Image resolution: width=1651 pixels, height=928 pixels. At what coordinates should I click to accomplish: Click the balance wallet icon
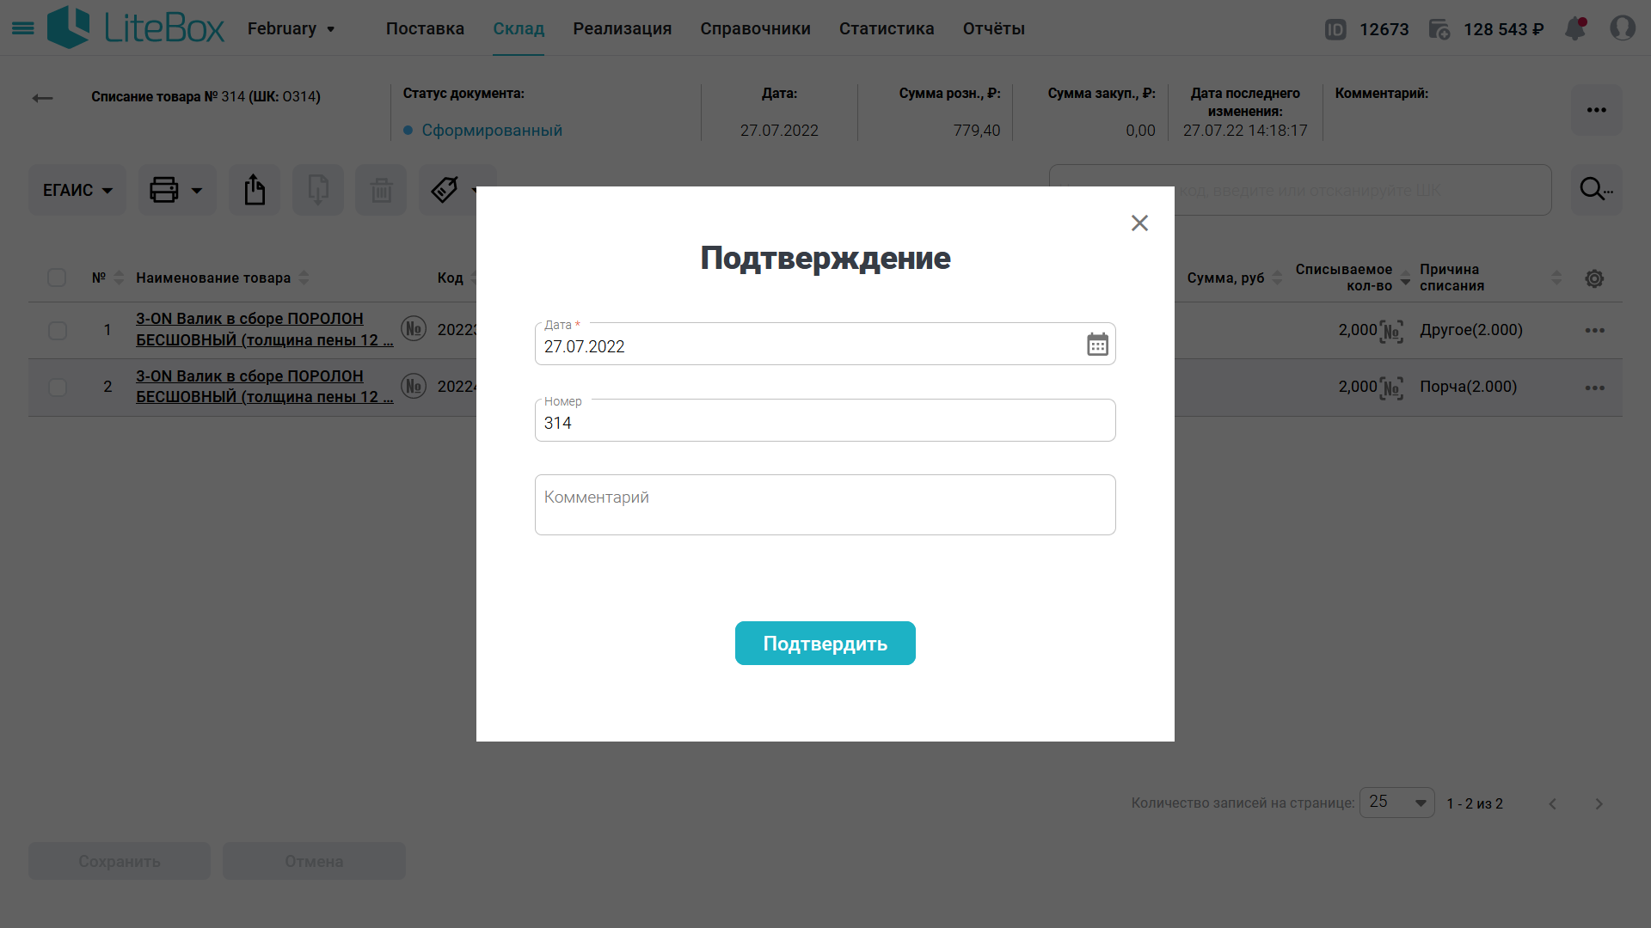[x=1439, y=29]
